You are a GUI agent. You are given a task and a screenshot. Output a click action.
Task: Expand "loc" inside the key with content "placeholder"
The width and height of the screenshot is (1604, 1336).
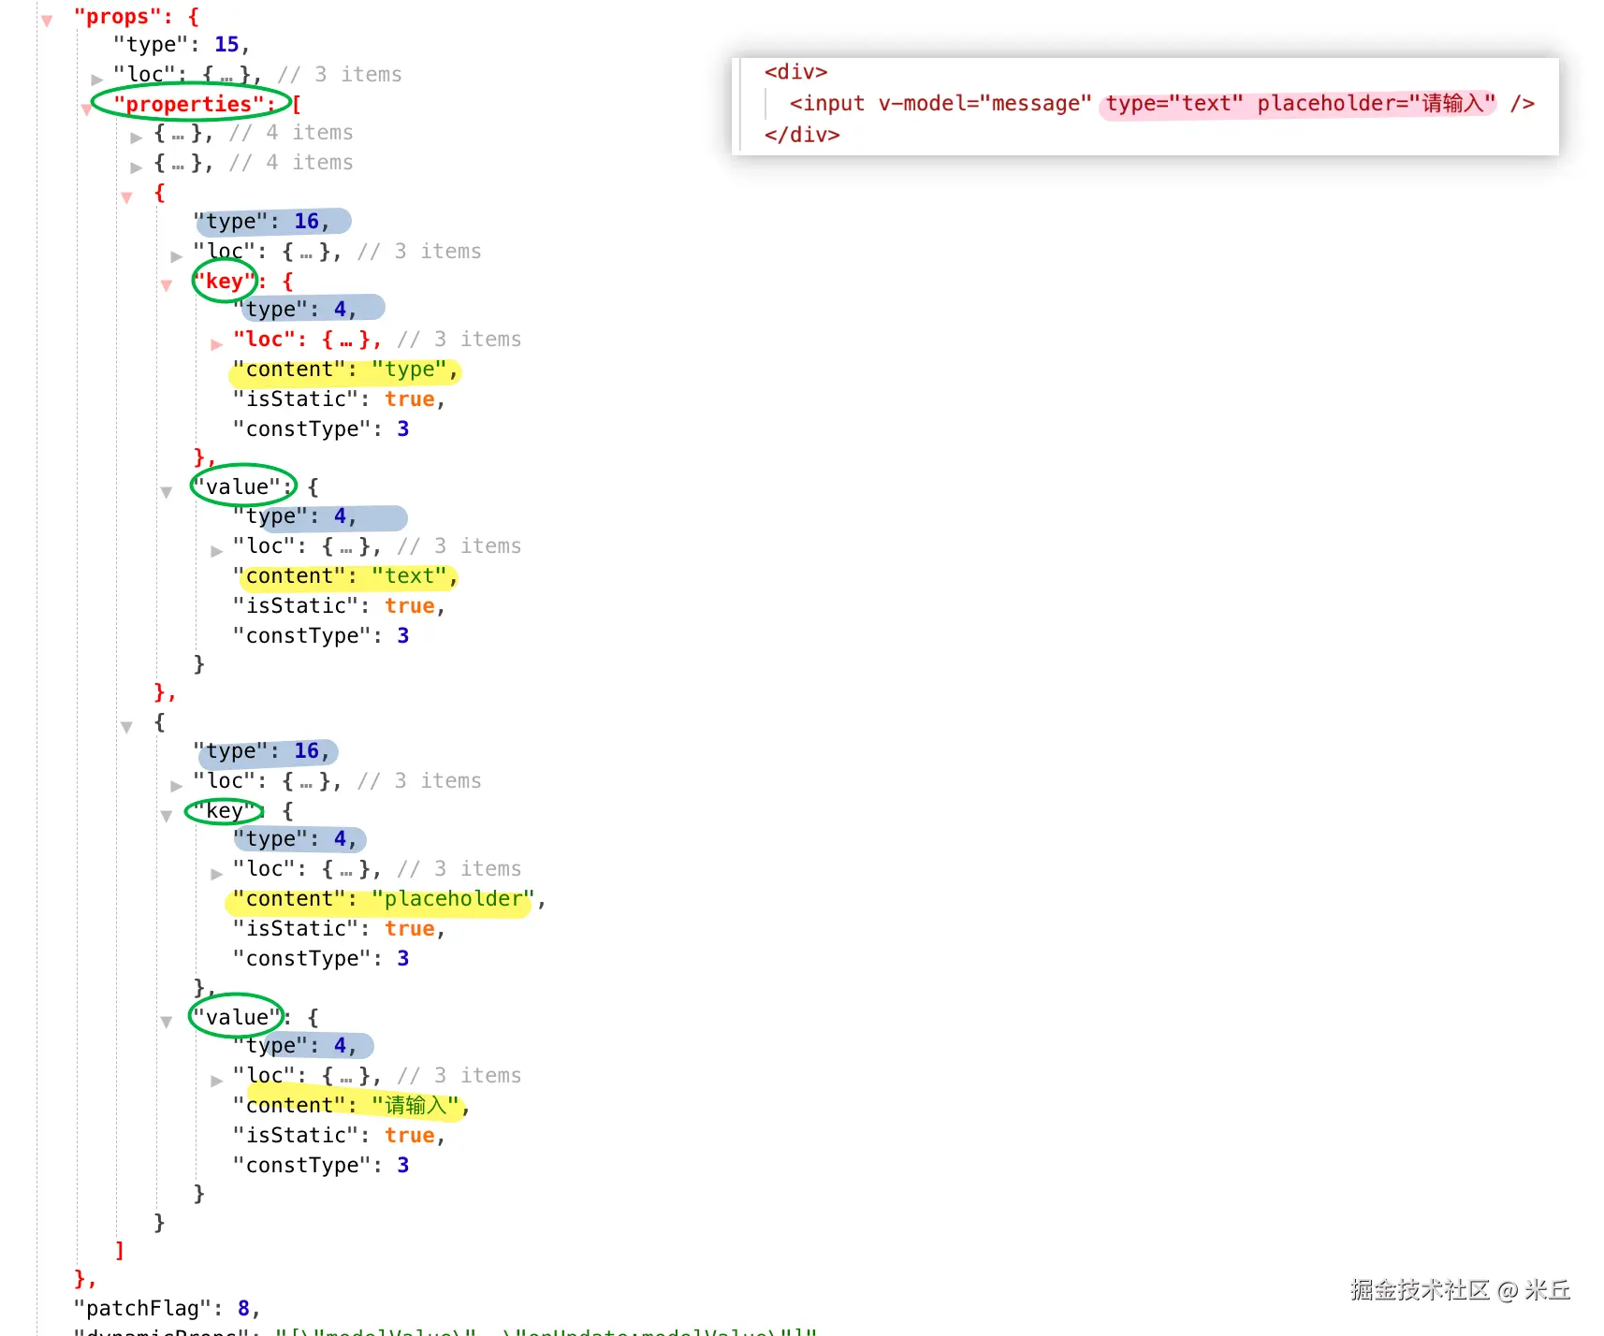click(216, 874)
